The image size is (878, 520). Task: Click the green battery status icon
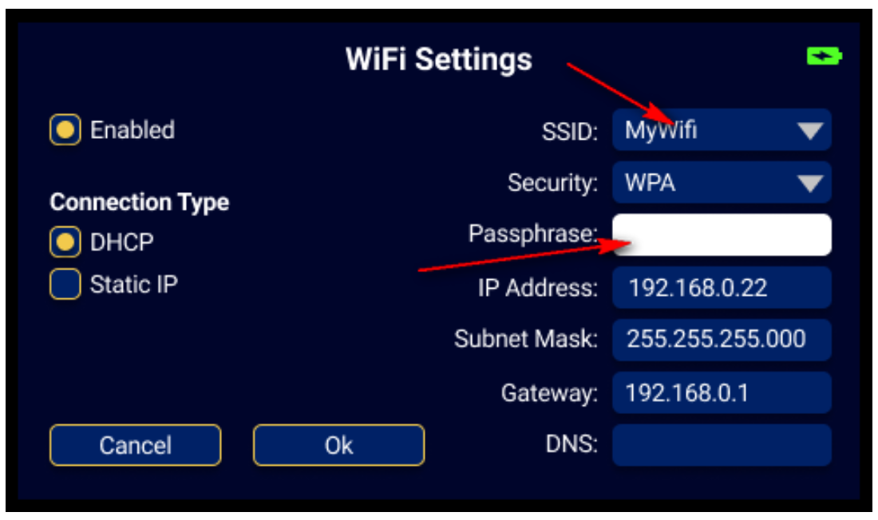pos(825,56)
